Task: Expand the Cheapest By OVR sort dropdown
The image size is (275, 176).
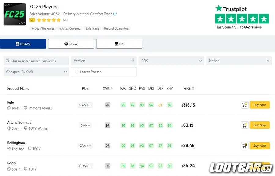Action: coord(36,72)
